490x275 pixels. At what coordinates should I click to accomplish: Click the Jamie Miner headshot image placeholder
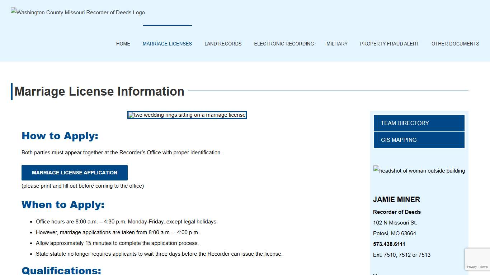(x=419, y=171)
